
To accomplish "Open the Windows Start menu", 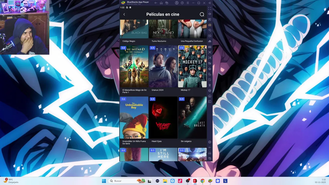I will 104,181.
